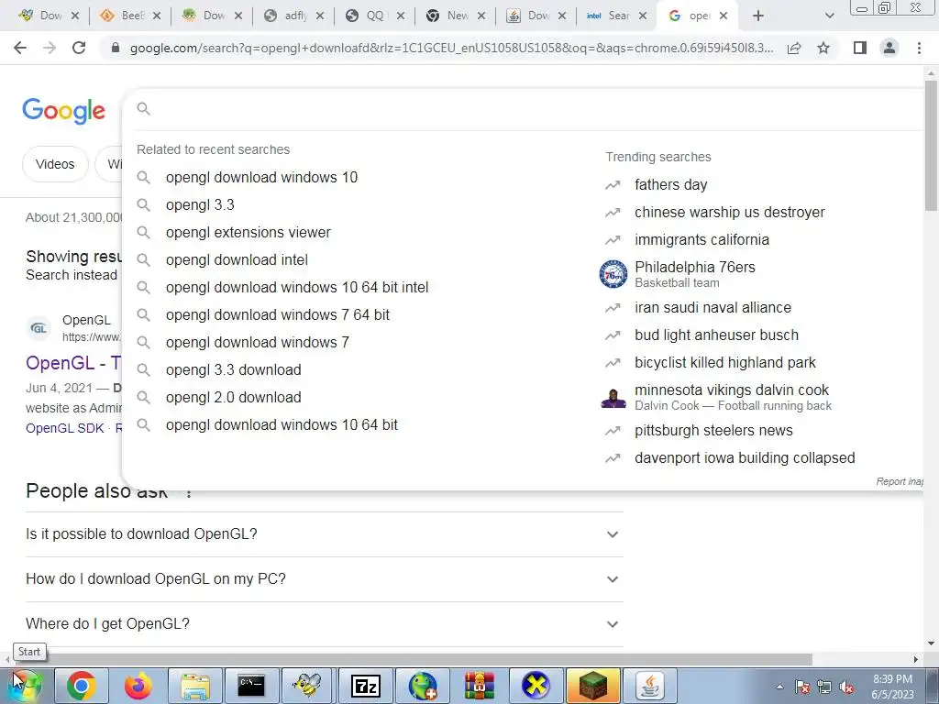939x704 pixels.
Task: Click the browser forward arrow
Action: 50,48
